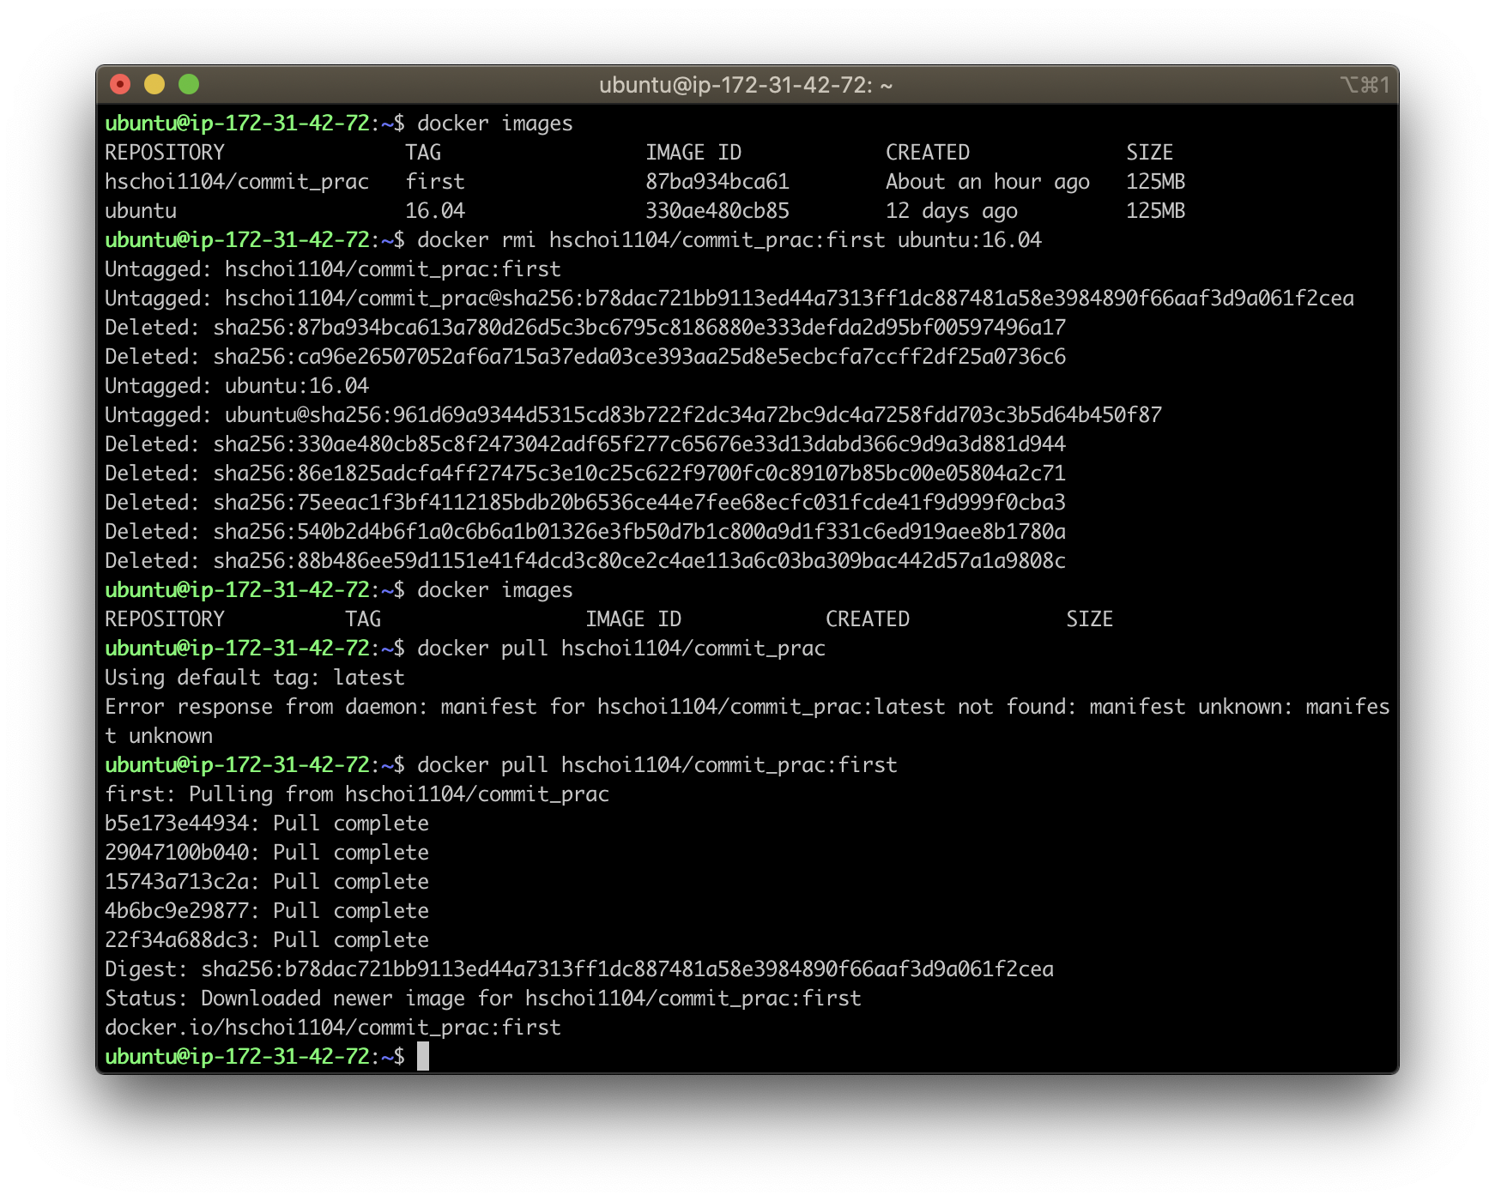Click hschoi1104/commit_prac repository name in table
The width and height of the screenshot is (1495, 1201).
click(237, 182)
